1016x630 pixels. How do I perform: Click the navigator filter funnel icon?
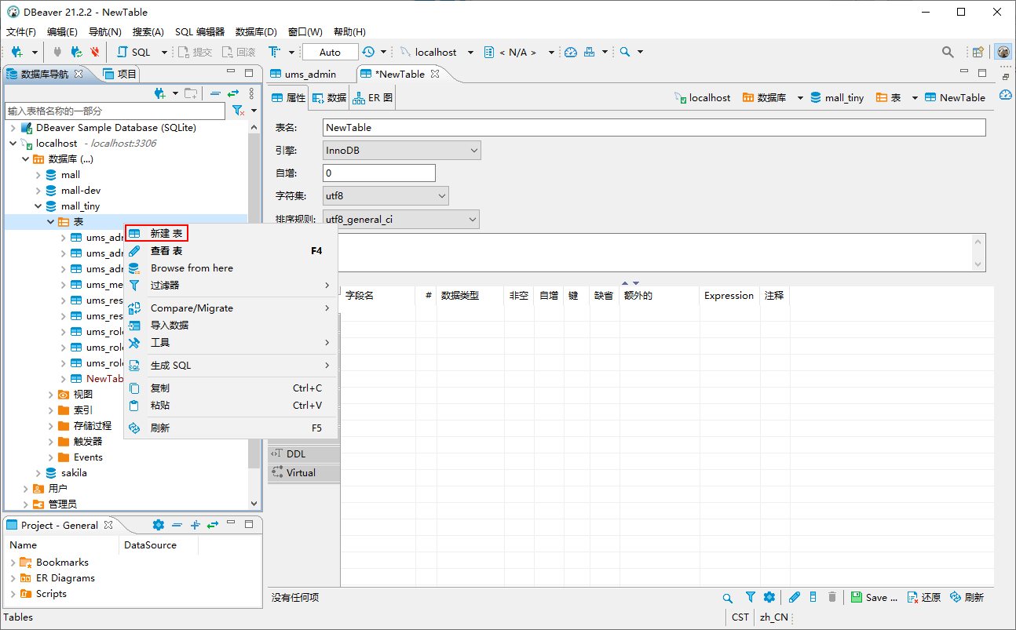pyautogui.click(x=238, y=111)
